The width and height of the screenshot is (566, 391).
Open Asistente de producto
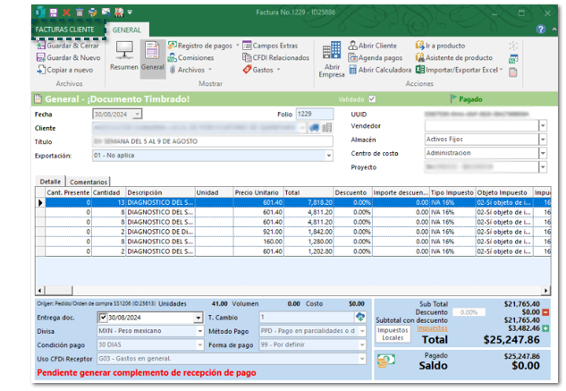pos(460,57)
